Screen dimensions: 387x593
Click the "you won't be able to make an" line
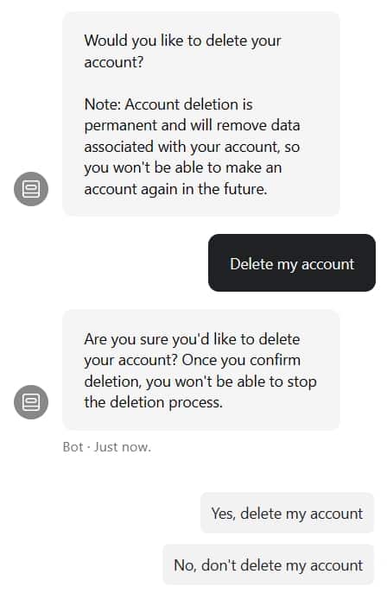tap(183, 167)
